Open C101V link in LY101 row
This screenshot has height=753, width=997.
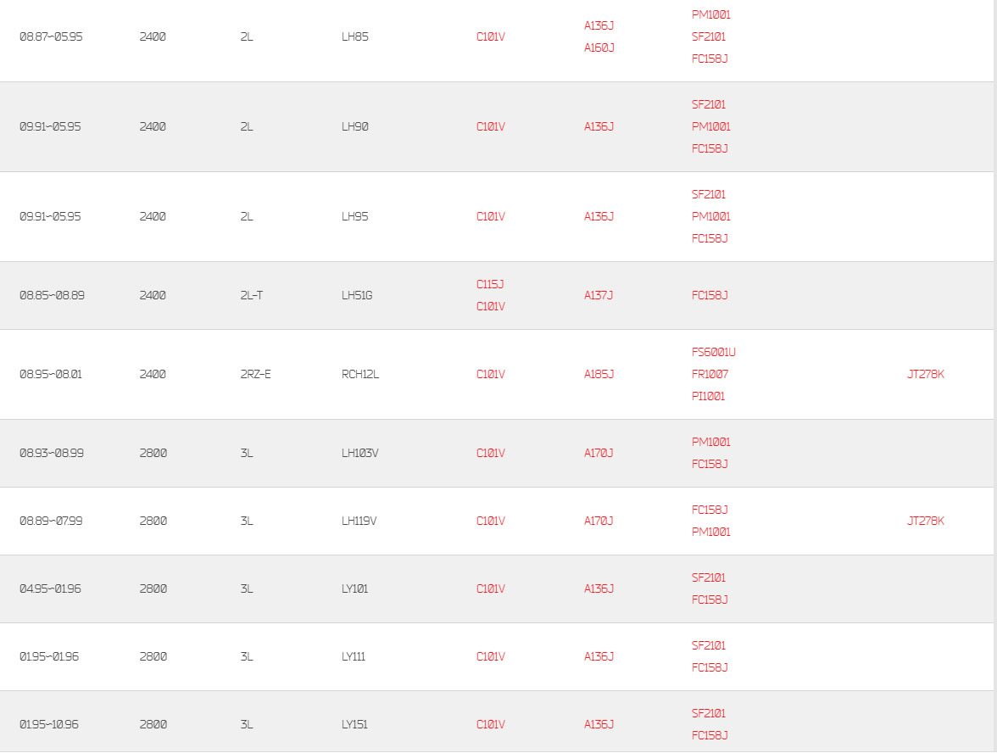[x=490, y=588]
